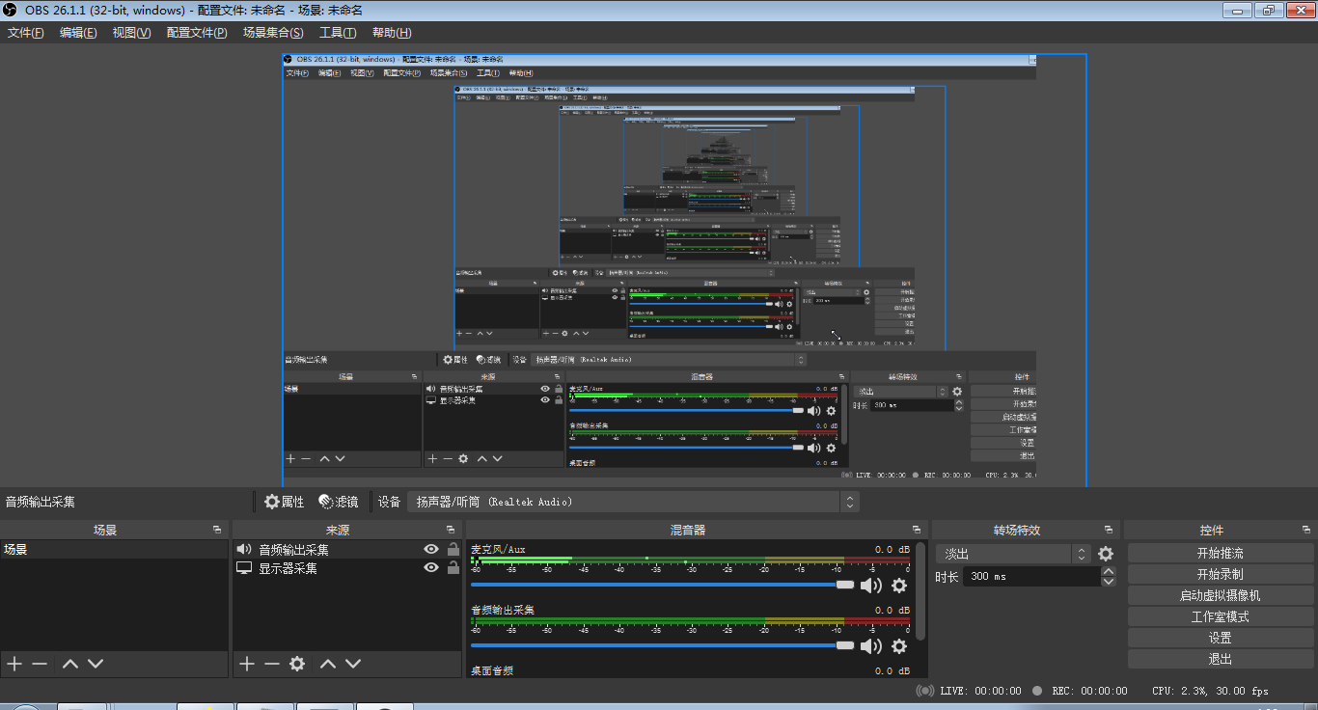
Task: Open transition properties gear next to 淡出
Action: click(1106, 554)
